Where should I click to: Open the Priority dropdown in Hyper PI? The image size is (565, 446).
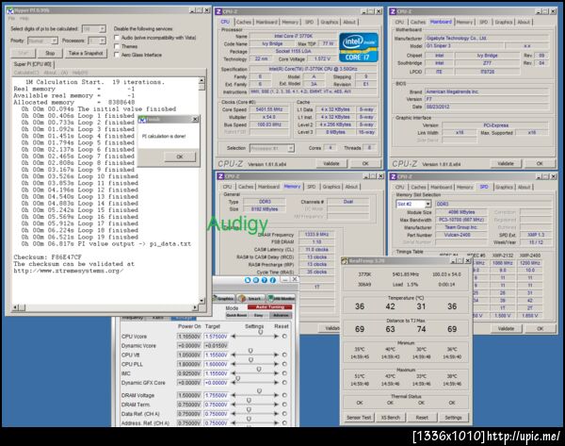tap(54, 41)
